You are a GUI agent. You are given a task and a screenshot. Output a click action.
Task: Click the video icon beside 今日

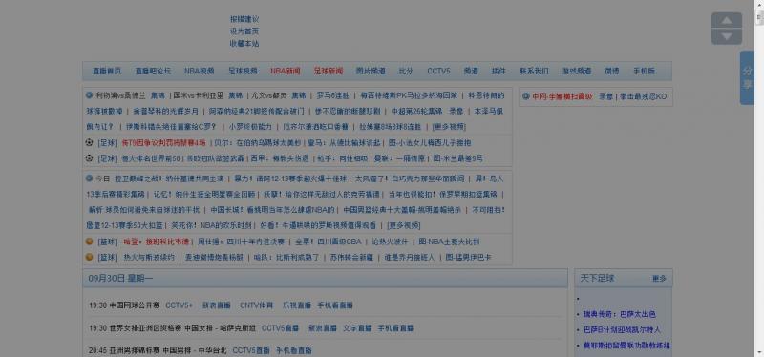89,178
